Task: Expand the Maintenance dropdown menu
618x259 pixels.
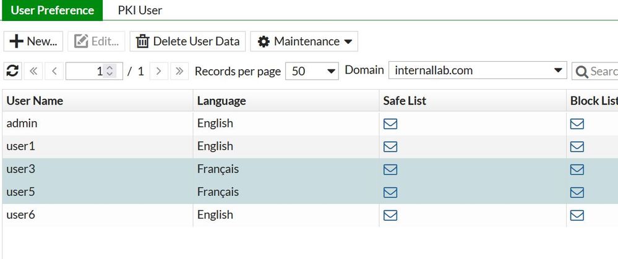Action: point(304,41)
